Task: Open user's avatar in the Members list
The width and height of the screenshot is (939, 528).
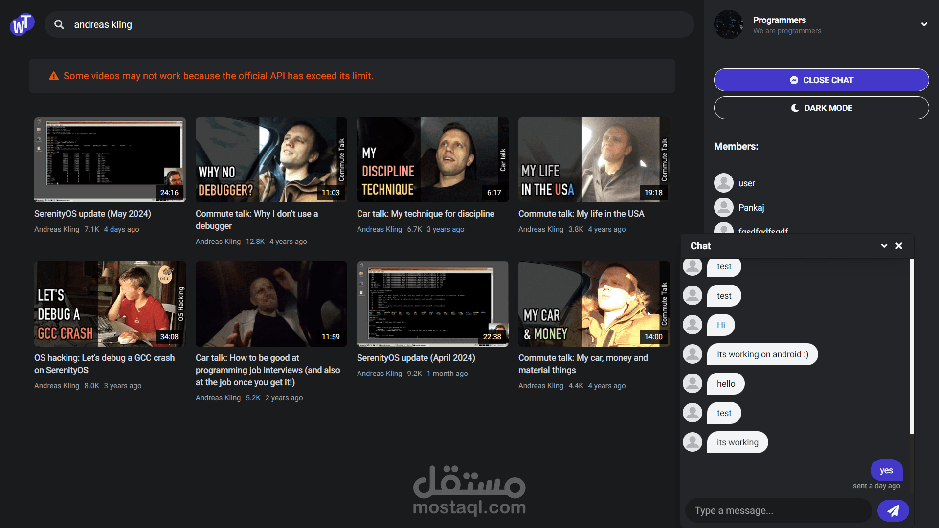Action: click(724, 182)
